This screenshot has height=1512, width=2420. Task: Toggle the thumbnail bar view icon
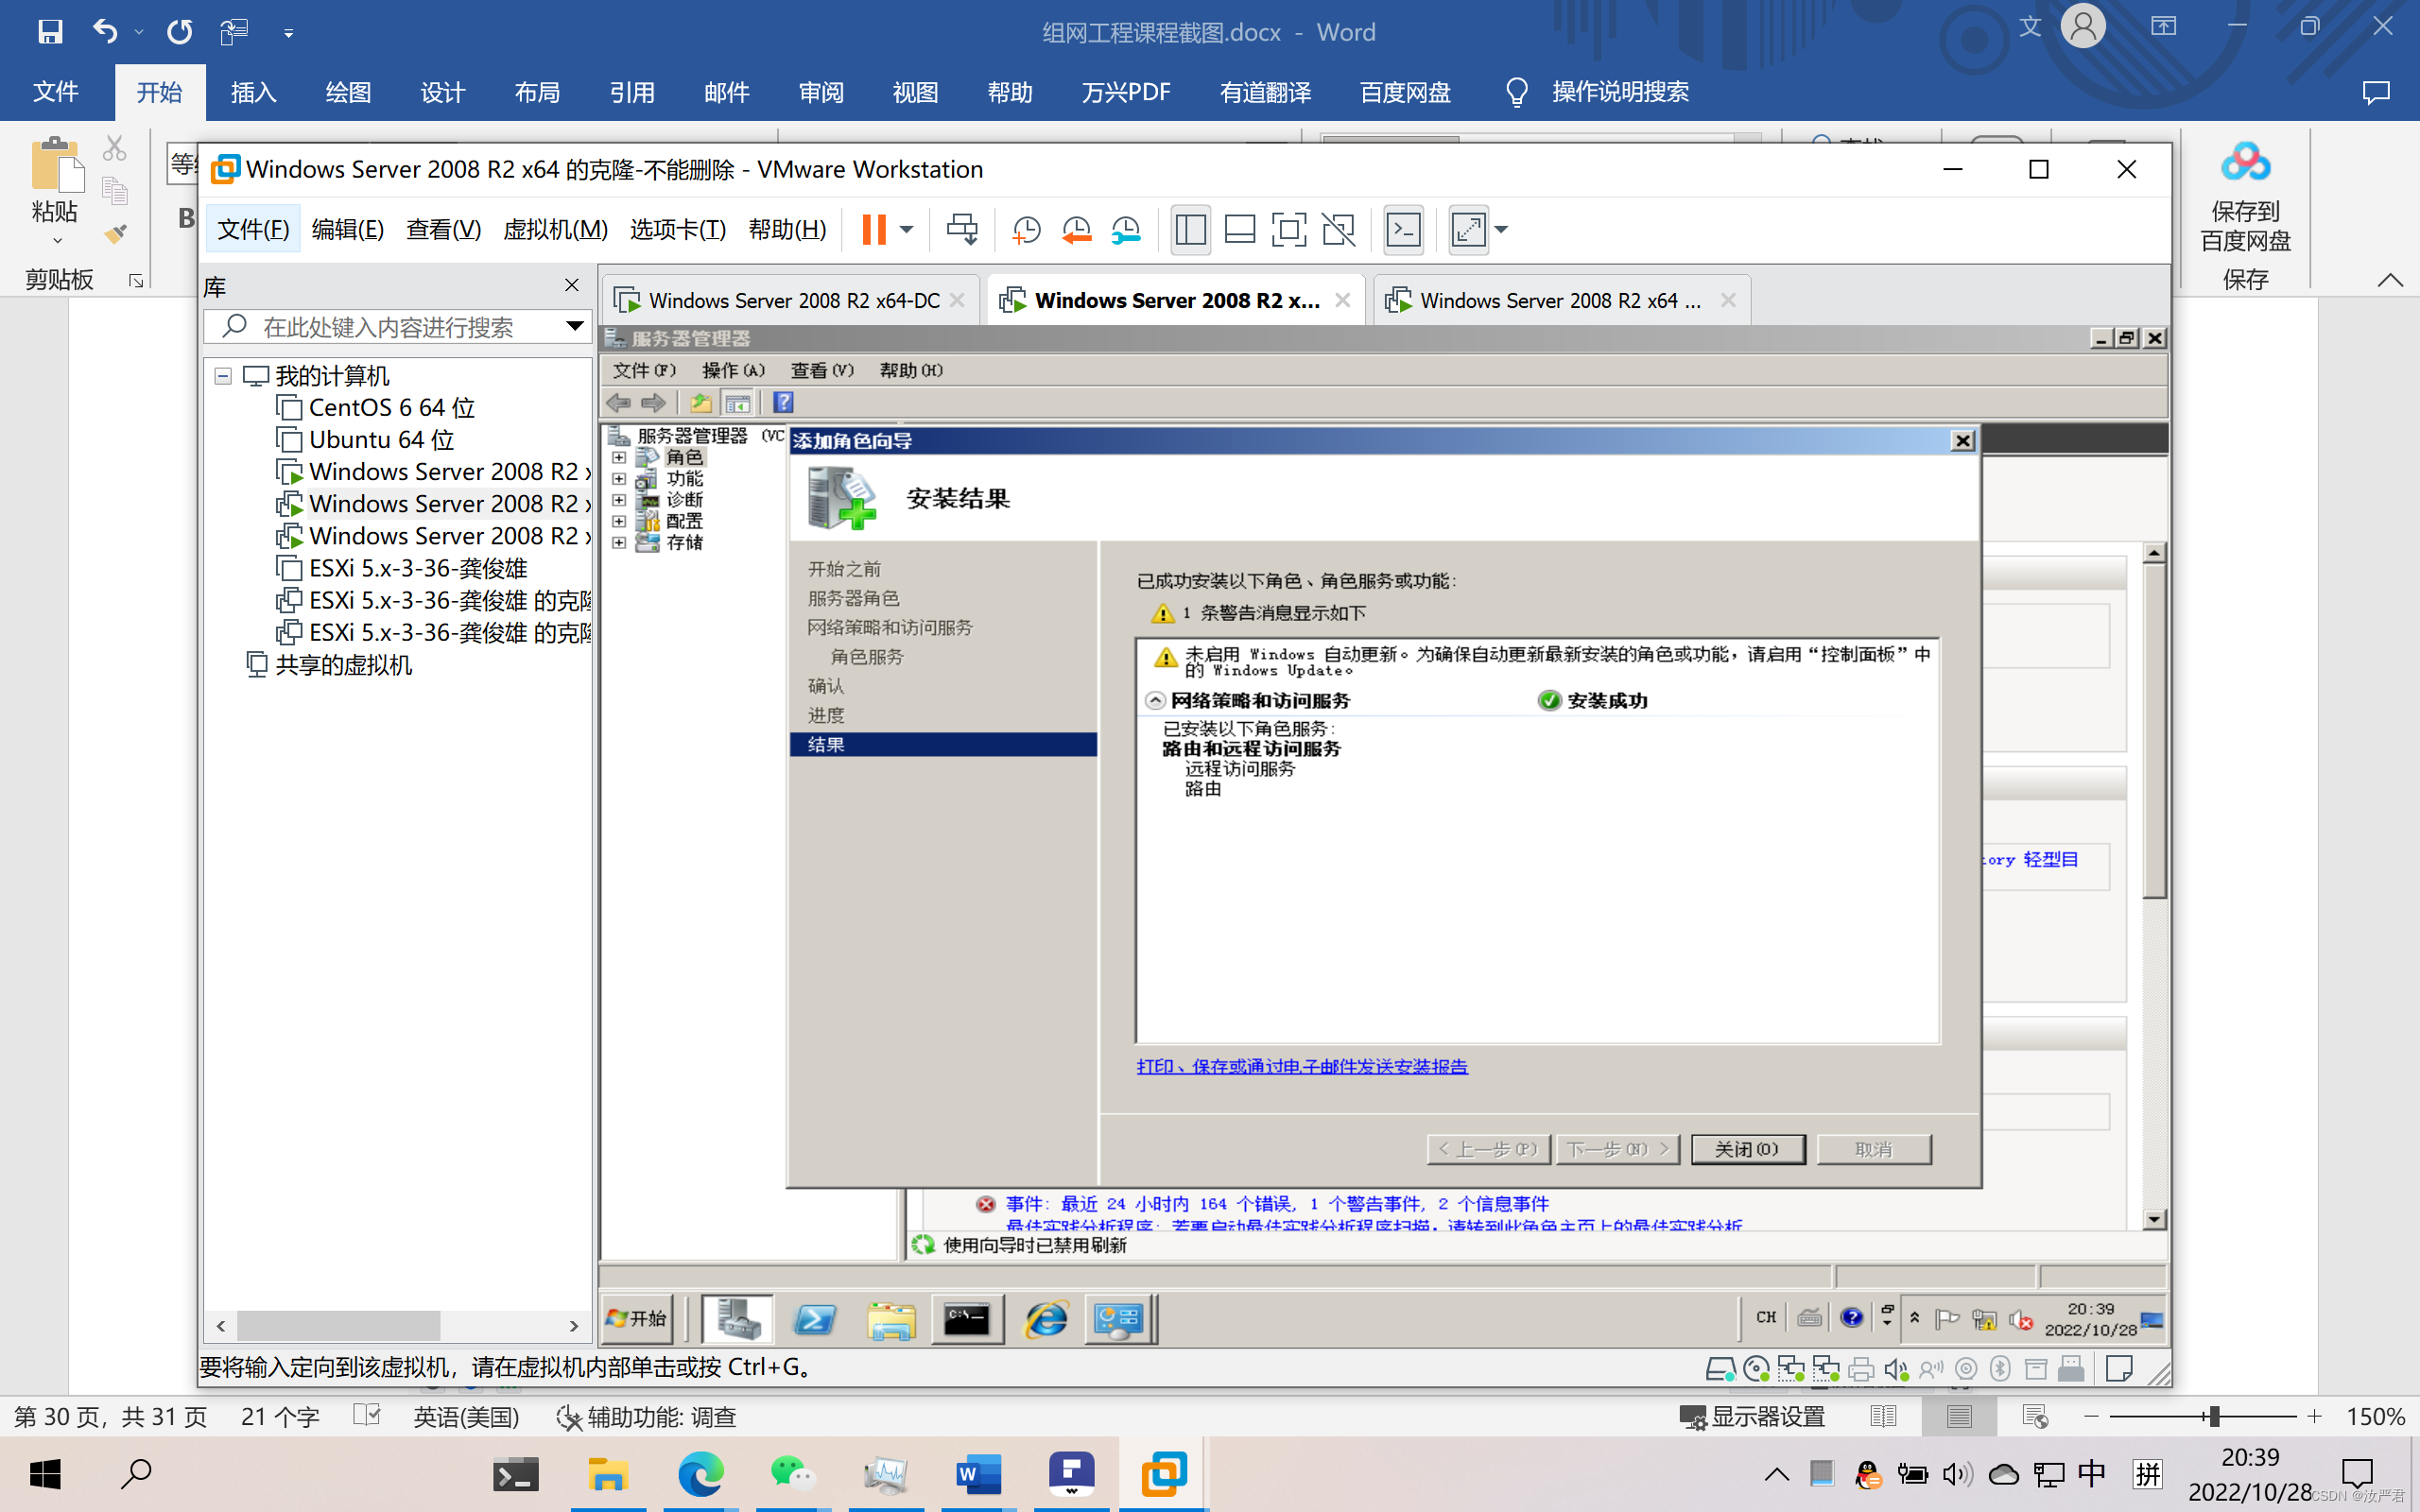coord(1239,229)
